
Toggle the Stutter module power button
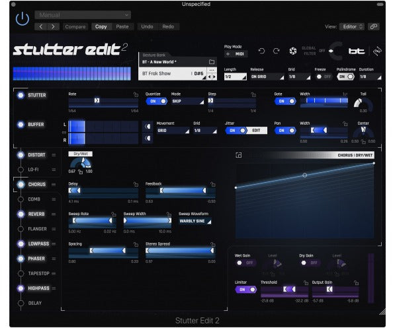point(21,95)
